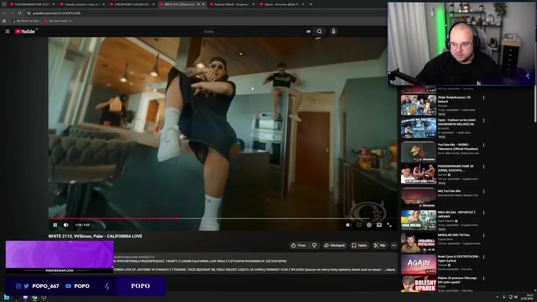Open options for BURNS Talamanca mix
This screenshot has width=537, height=302.
484,145
